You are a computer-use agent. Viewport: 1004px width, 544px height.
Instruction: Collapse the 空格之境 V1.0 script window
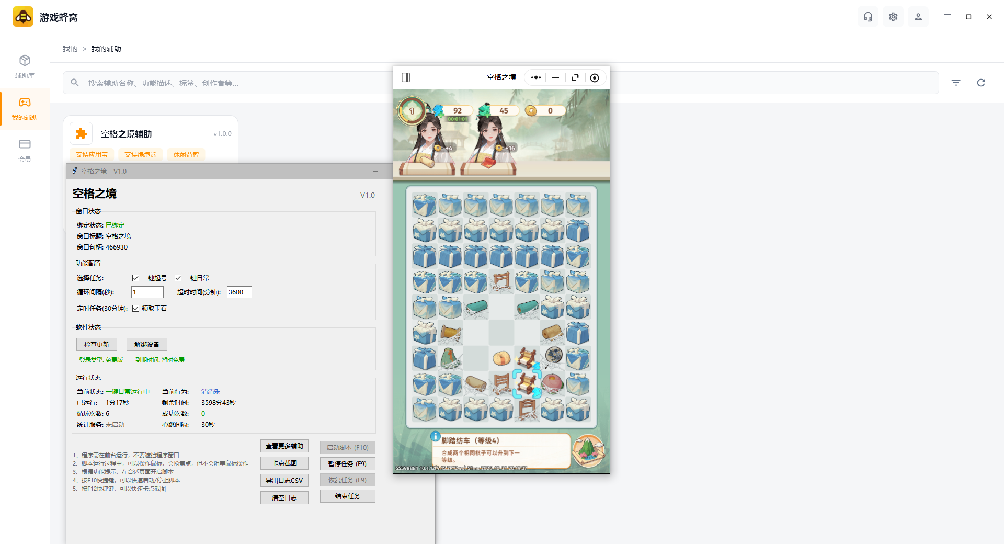[375, 172]
